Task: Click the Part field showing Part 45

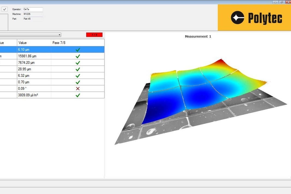Action: pyautogui.click(x=33, y=19)
